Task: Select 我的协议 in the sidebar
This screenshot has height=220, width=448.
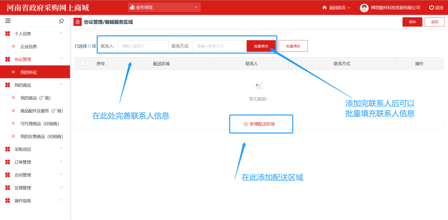Action: coord(35,72)
